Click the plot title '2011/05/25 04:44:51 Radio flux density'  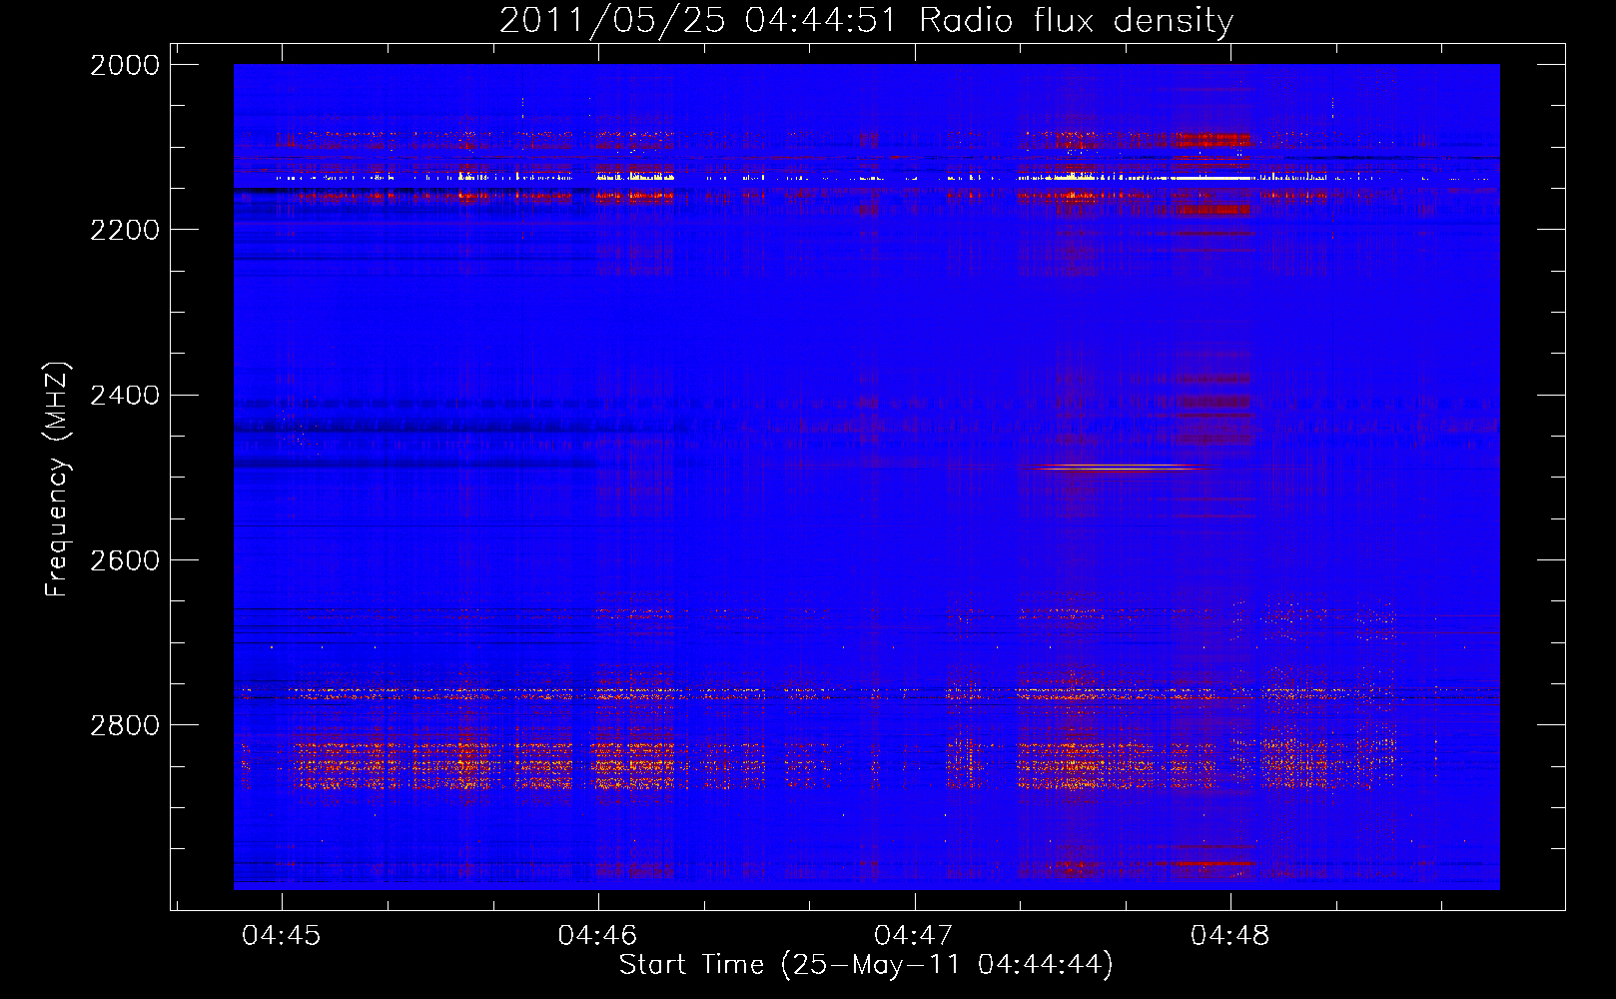866,20
